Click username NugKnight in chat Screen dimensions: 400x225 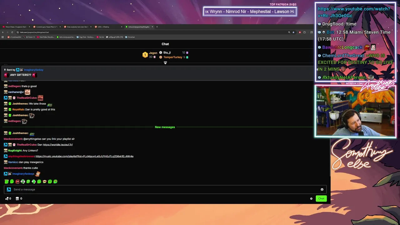pyautogui.click(x=15, y=151)
